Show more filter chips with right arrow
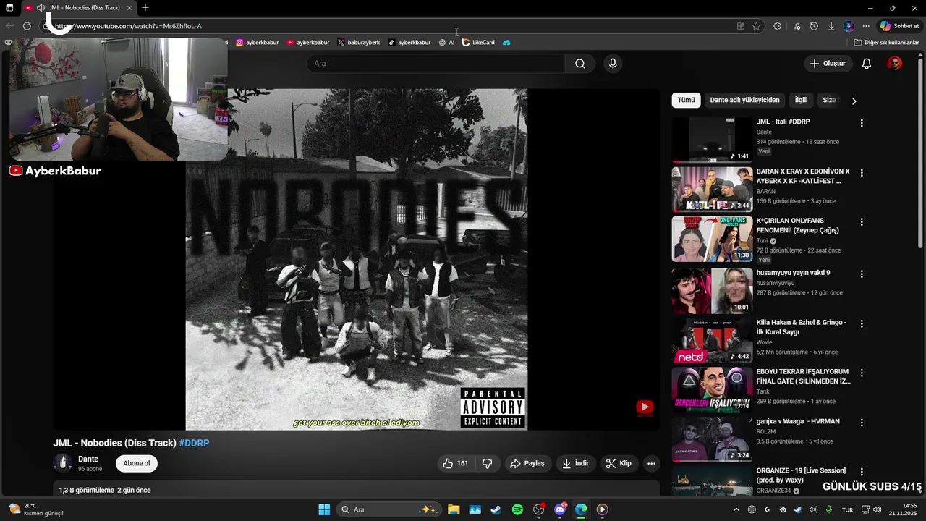Viewport: 926px width, 521px height. point(854,101)
